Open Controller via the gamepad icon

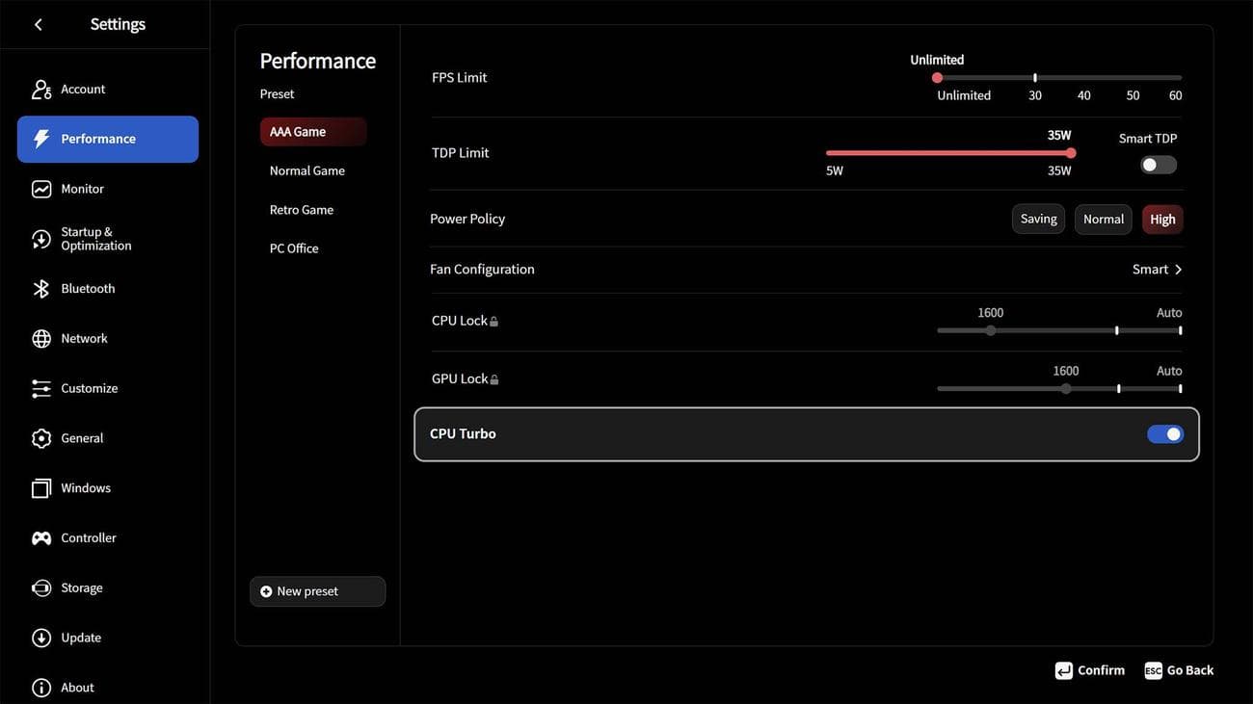(41, 538)
